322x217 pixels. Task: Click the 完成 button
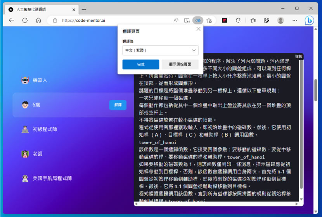pyautogui.click(x=141, y=64)
